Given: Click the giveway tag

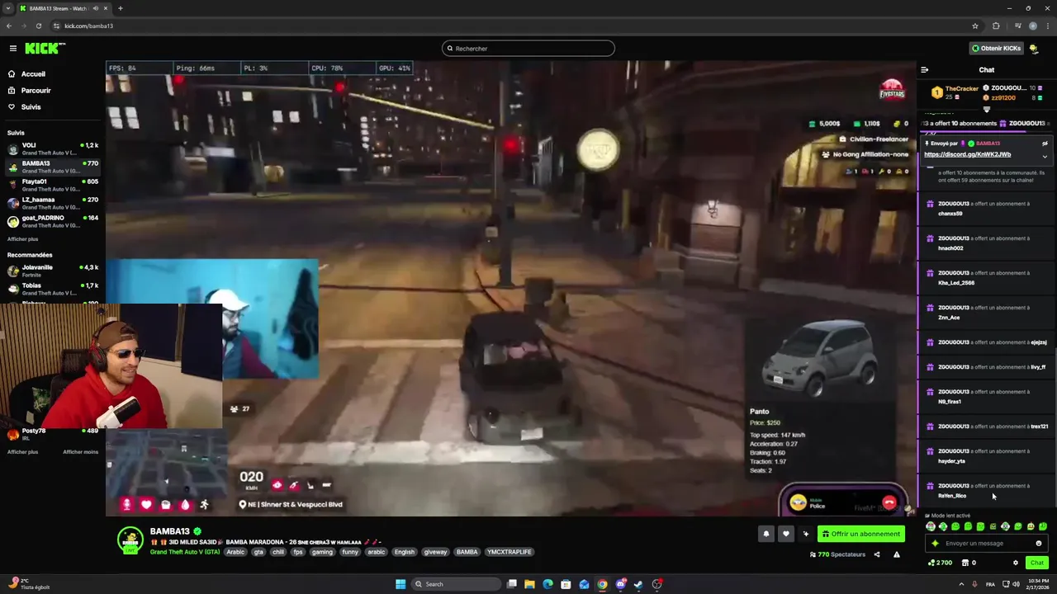Looking at the screenshot, I should (x=435, y=552).
